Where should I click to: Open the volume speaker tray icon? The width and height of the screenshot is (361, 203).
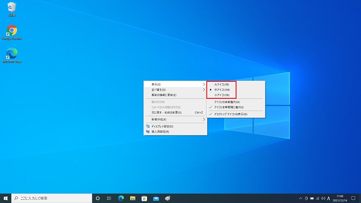(x=323, y=198)
